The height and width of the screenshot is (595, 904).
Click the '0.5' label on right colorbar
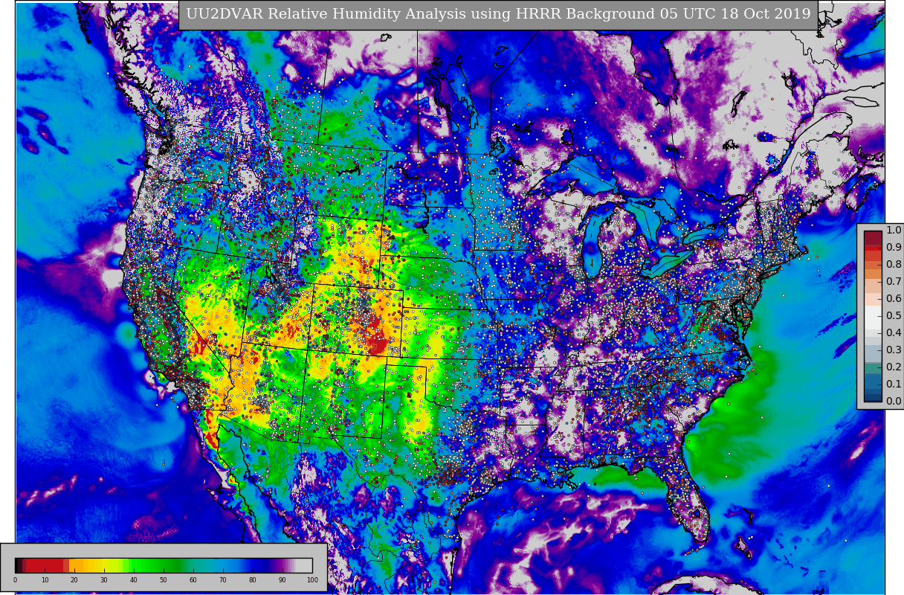coord(894,316)
